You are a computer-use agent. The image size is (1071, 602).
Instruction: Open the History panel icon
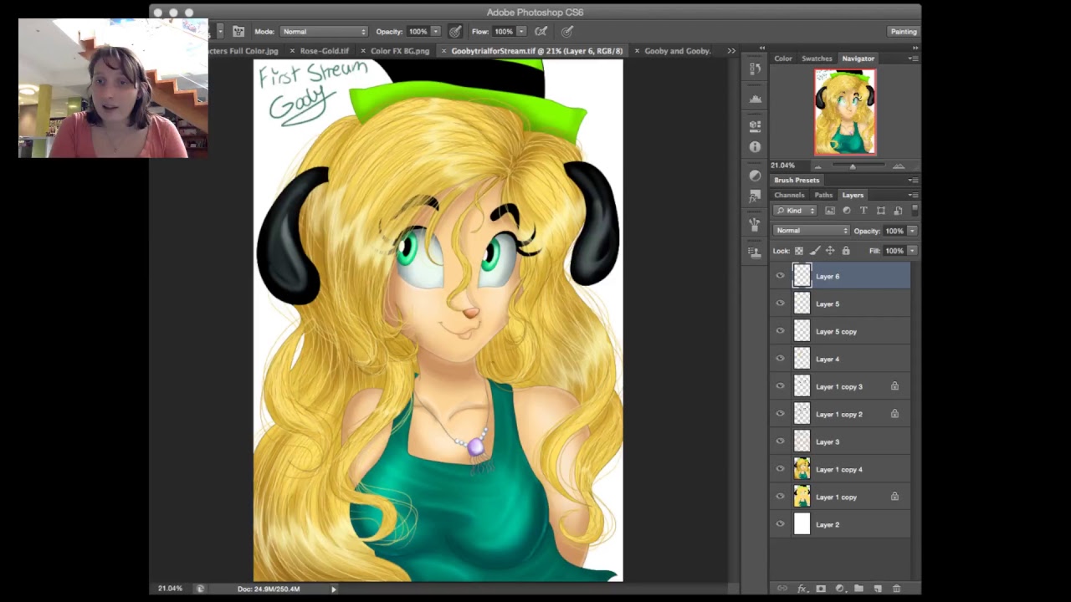pos(755,69)
